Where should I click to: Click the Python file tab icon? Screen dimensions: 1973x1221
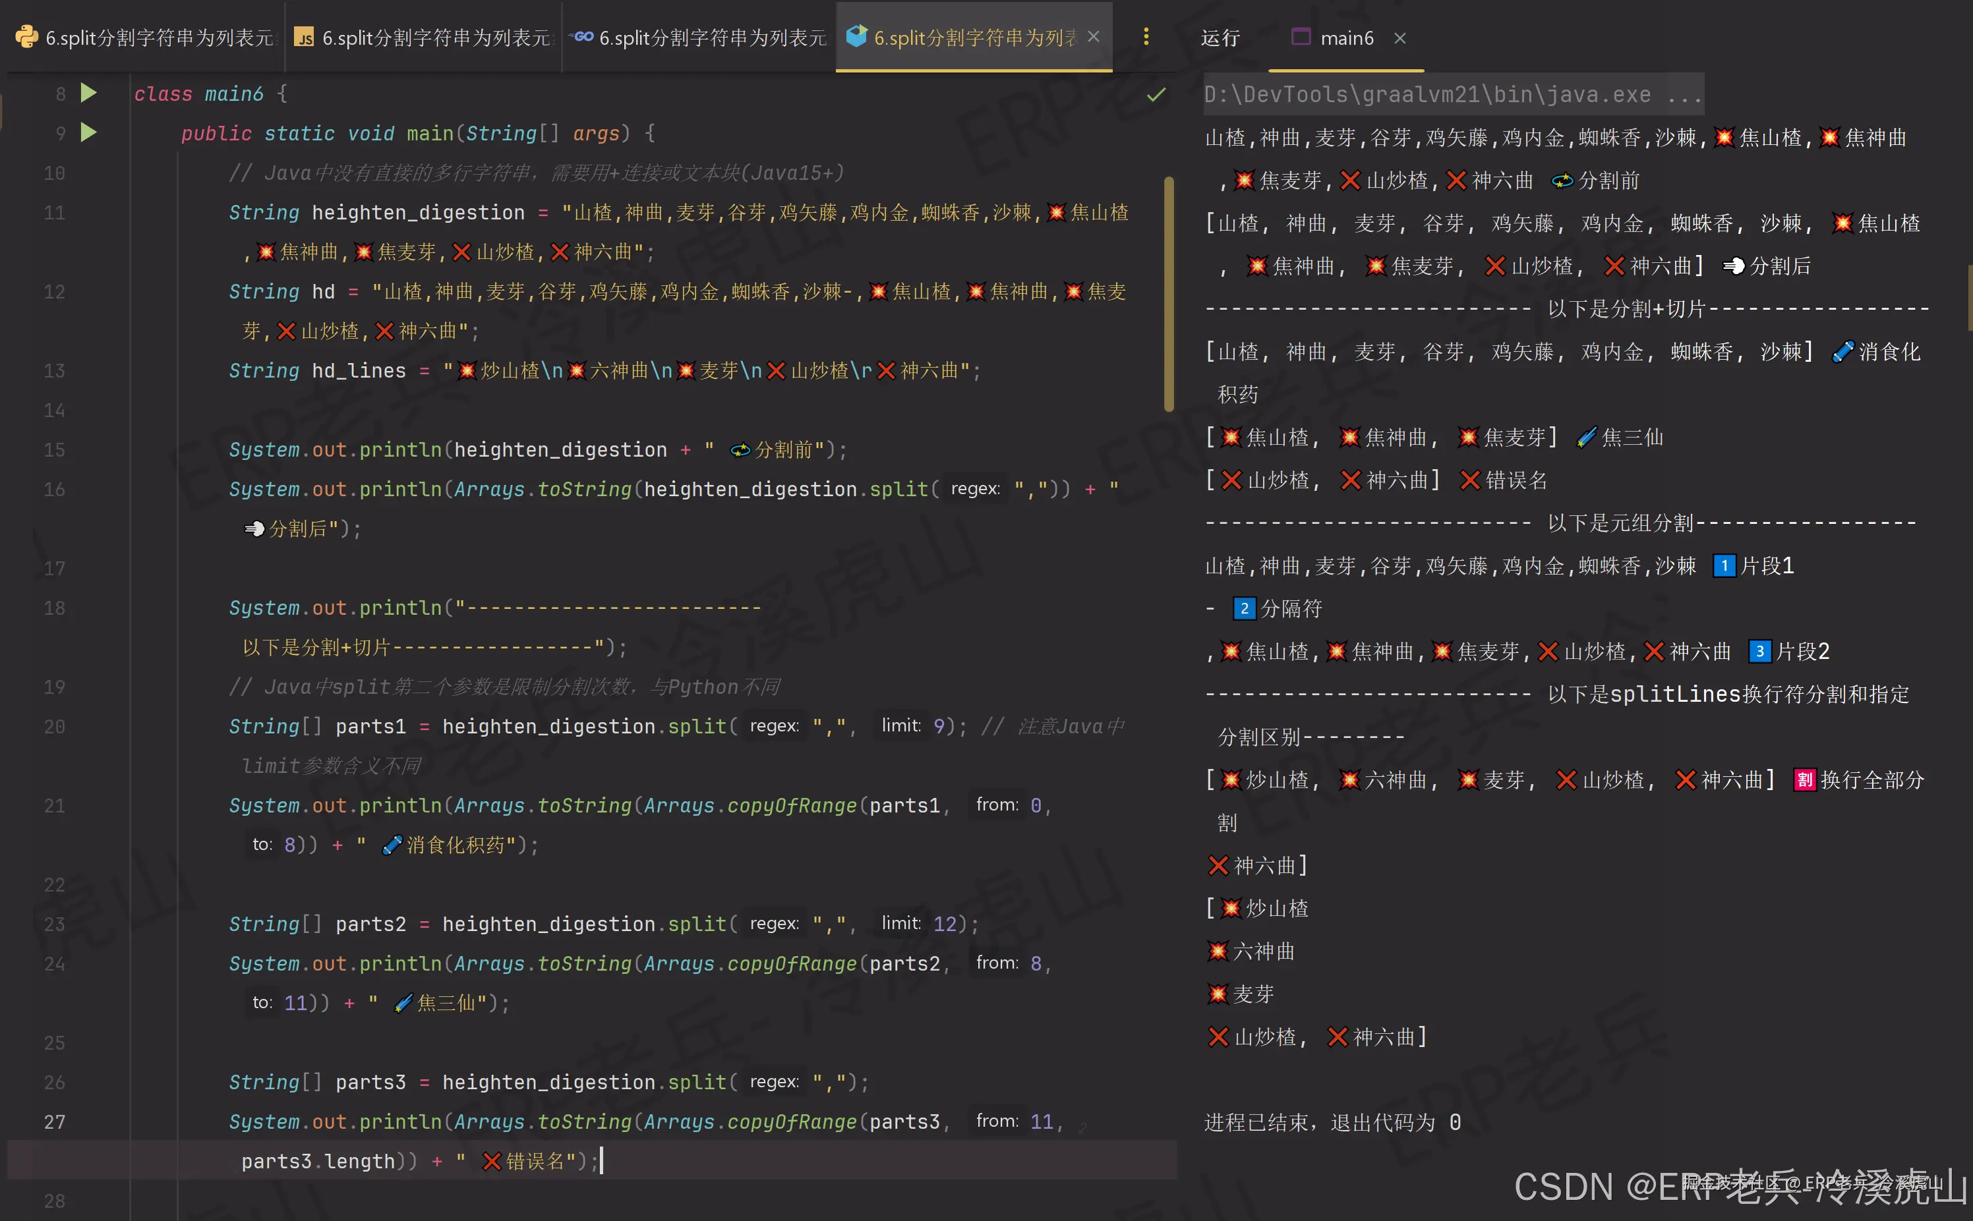[26, 37]
